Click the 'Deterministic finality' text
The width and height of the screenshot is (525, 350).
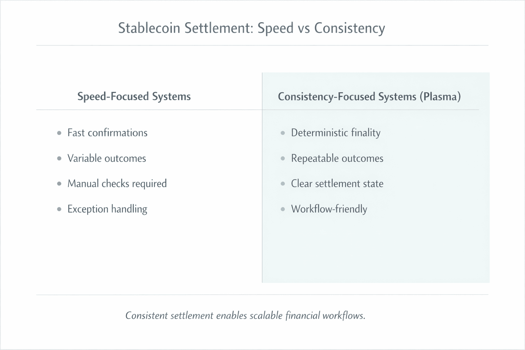pos(336,133)
